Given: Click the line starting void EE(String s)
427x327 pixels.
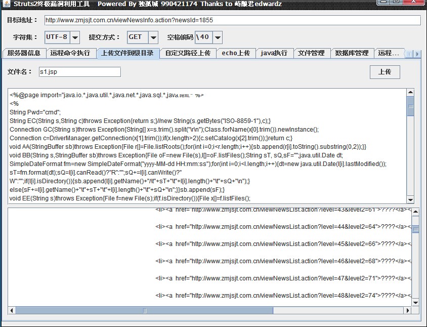Looking at the screenshot, I should pyautogui.click(x=130, y=198).
